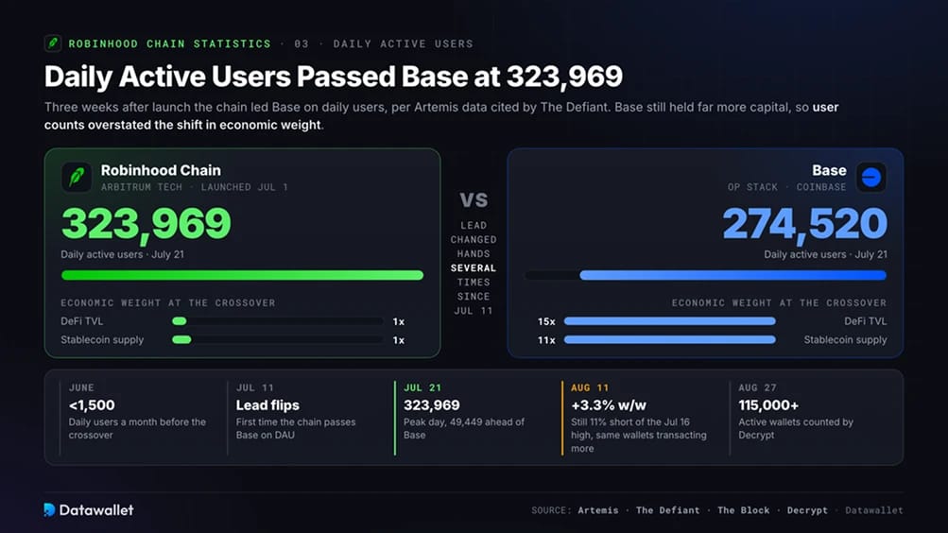The image size is (948, 533).
Task: Click the Base DeFi TVL 15x bar
Action: tap(670, 321)
